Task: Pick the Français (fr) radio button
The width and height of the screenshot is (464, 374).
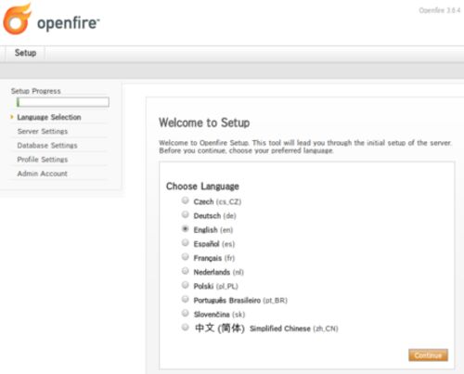Action: pos(185,257)
